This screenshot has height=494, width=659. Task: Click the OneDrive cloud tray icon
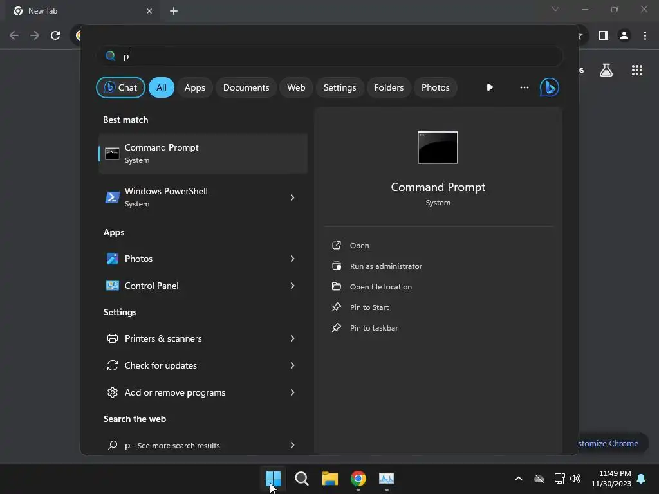(x=539, y=479)
